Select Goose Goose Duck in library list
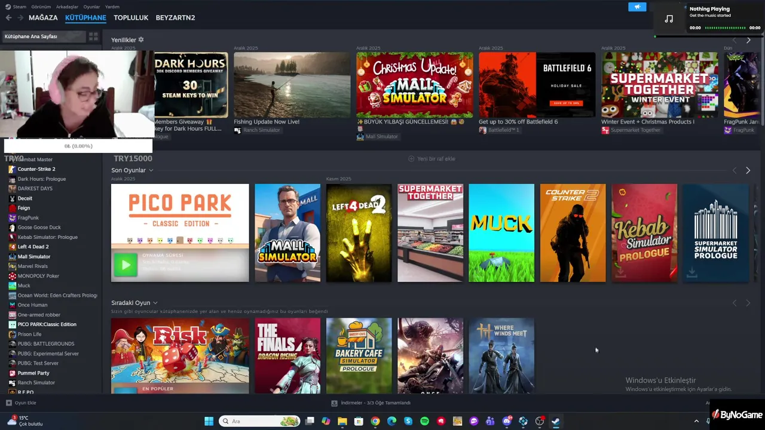This screenshot has width=765, height=430. coord(39,228)
